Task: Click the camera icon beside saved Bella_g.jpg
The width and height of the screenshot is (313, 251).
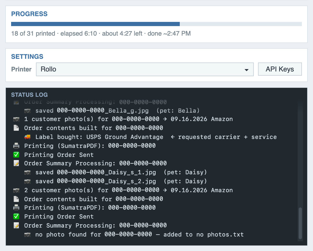Action: point(27,111)
